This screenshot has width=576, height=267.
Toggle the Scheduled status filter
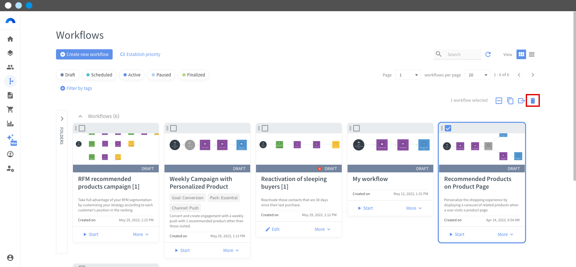click(x=99, y=75)
